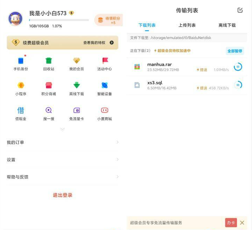The width and height of the screenshot is (252, 230).
Task: Tap the 1GB/105GB storage text
Action: (x=39, y=26)
